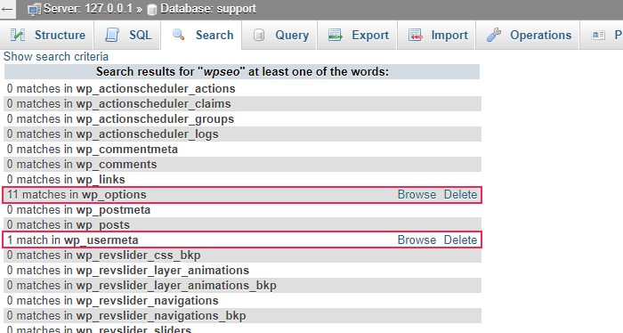
Task: Click the Import tab icon
Action: [416, 35]
